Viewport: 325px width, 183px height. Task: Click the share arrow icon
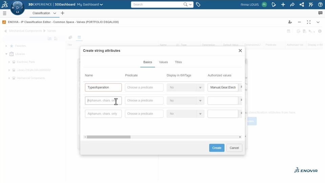292,4
